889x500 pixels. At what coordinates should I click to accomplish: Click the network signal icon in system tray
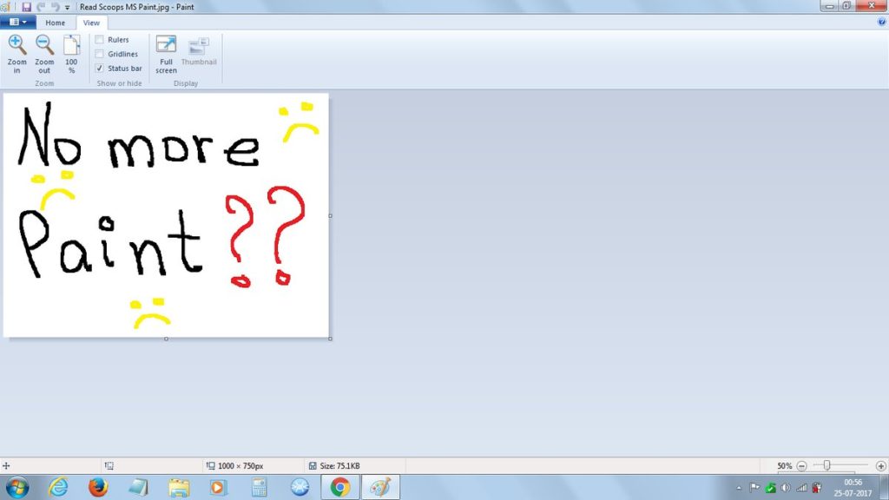[x=801, y=488]
